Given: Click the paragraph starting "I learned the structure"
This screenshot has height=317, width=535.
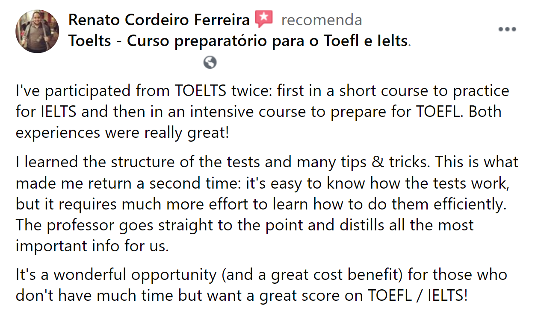Looking at the screenshot, I should pos(267,204).
